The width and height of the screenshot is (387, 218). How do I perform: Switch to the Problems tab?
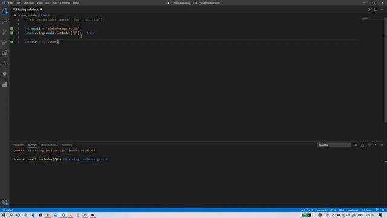[19, 145]
